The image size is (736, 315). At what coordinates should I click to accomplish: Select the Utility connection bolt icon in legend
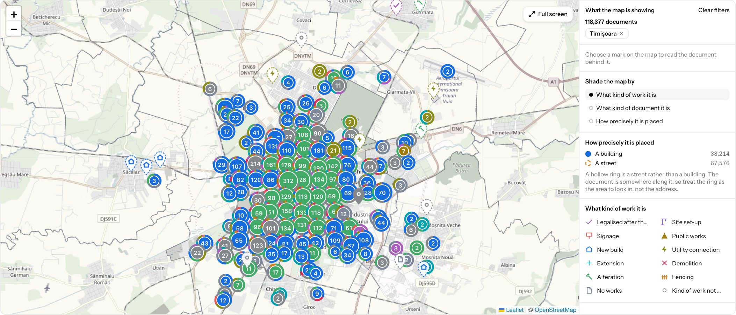pos(664,249)
